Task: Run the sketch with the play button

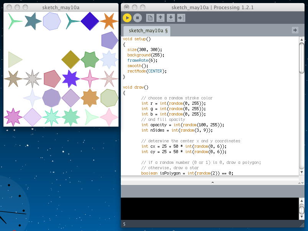Action: 127,18
